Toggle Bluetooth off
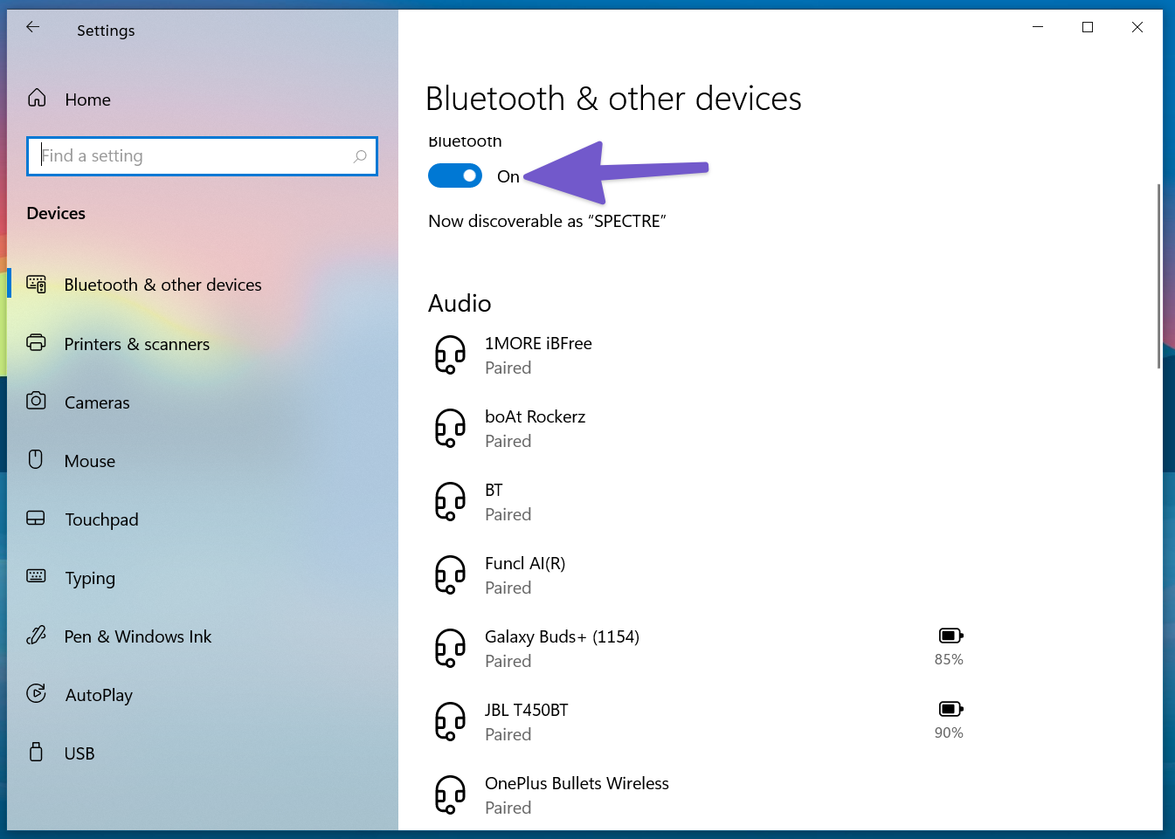This screenshot has width=1175, height=839. click(454, 175)
